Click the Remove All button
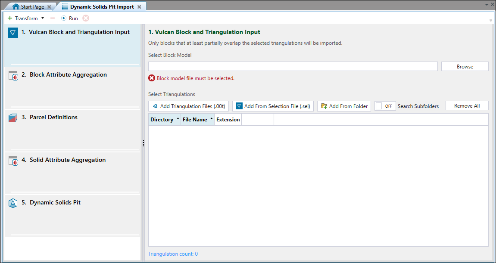Viewport: 496px width, 263px height. tap(467, 106)
